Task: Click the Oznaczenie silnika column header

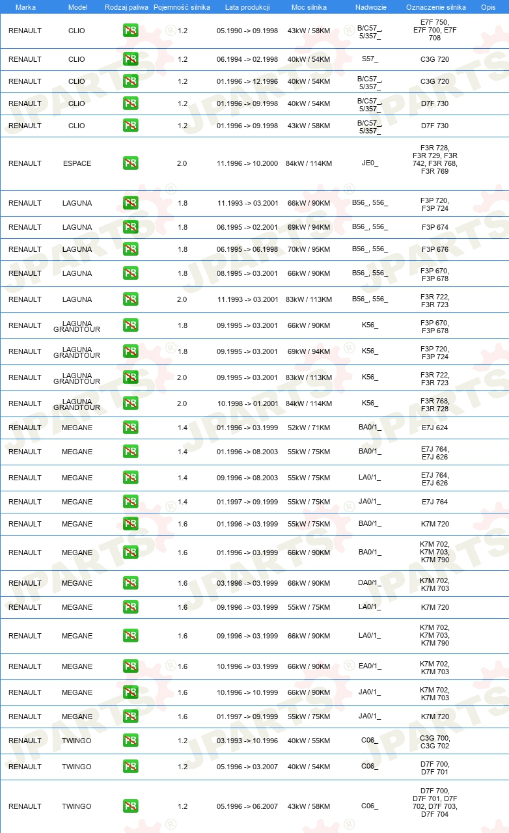Action: coord(435,7)
